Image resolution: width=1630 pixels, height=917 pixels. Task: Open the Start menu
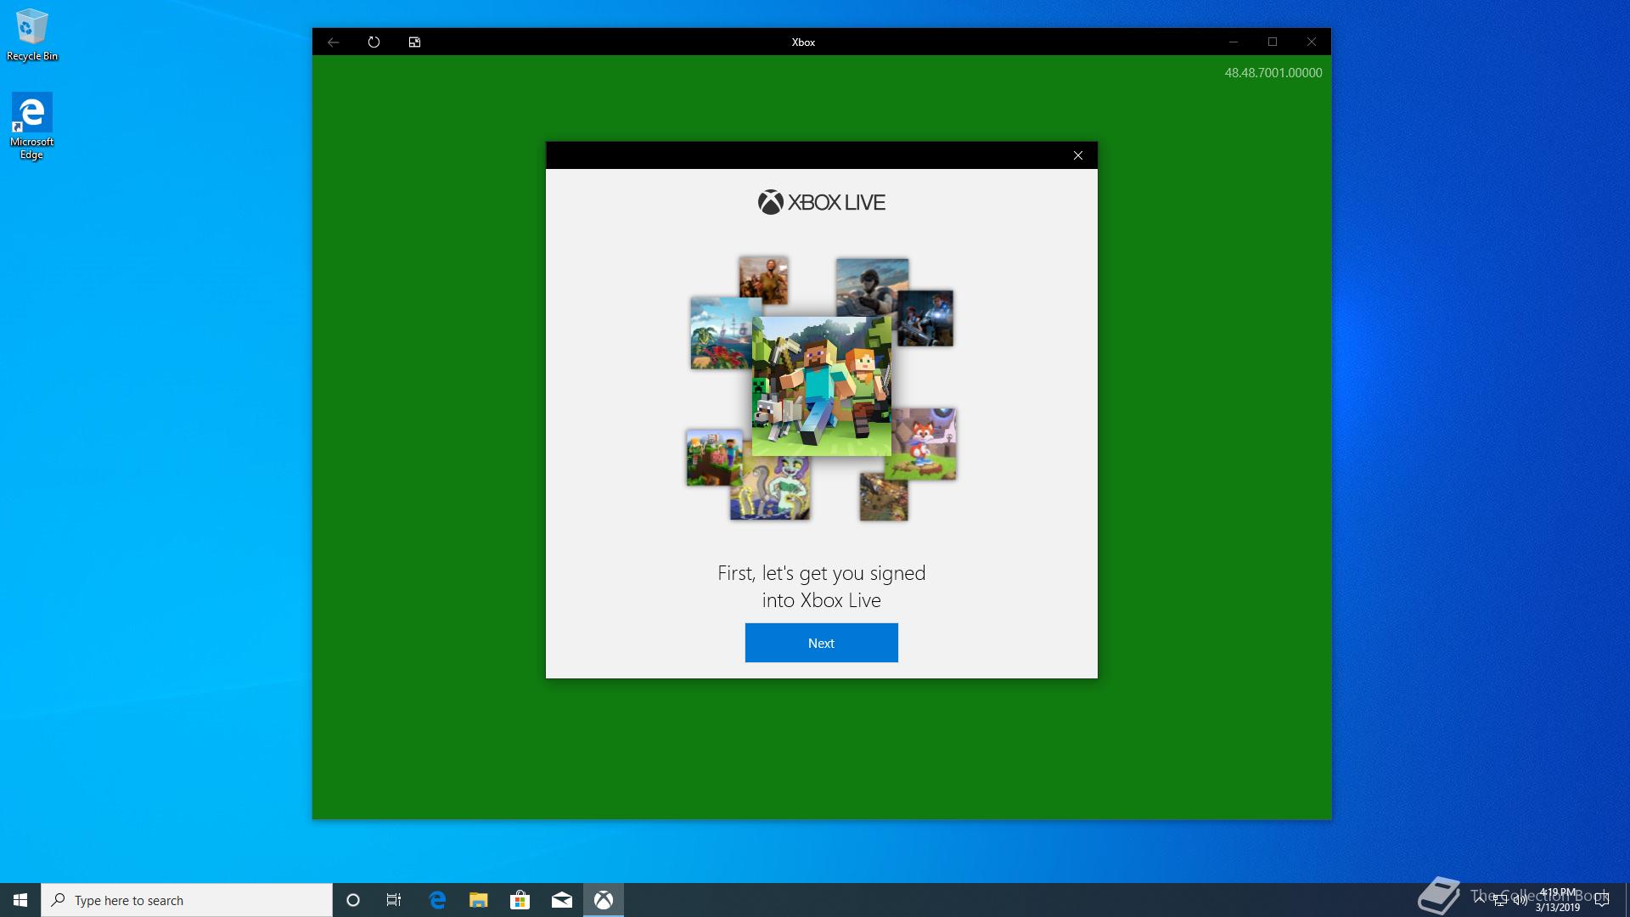pos(20,900)
